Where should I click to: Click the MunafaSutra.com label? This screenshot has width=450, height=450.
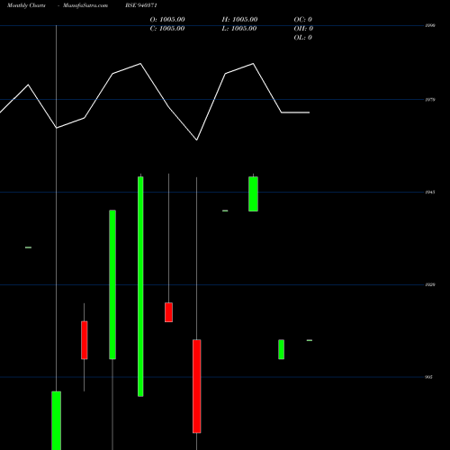tap(85, 5)
